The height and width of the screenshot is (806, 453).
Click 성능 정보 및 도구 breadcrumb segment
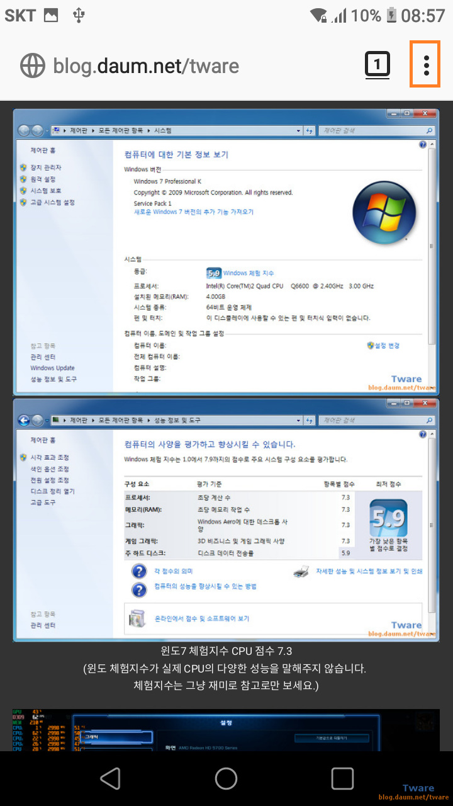177,420
